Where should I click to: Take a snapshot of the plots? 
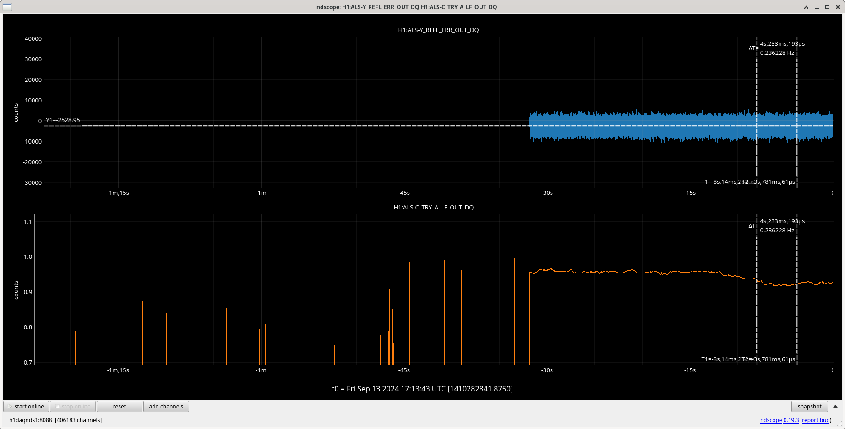(810, 406)
